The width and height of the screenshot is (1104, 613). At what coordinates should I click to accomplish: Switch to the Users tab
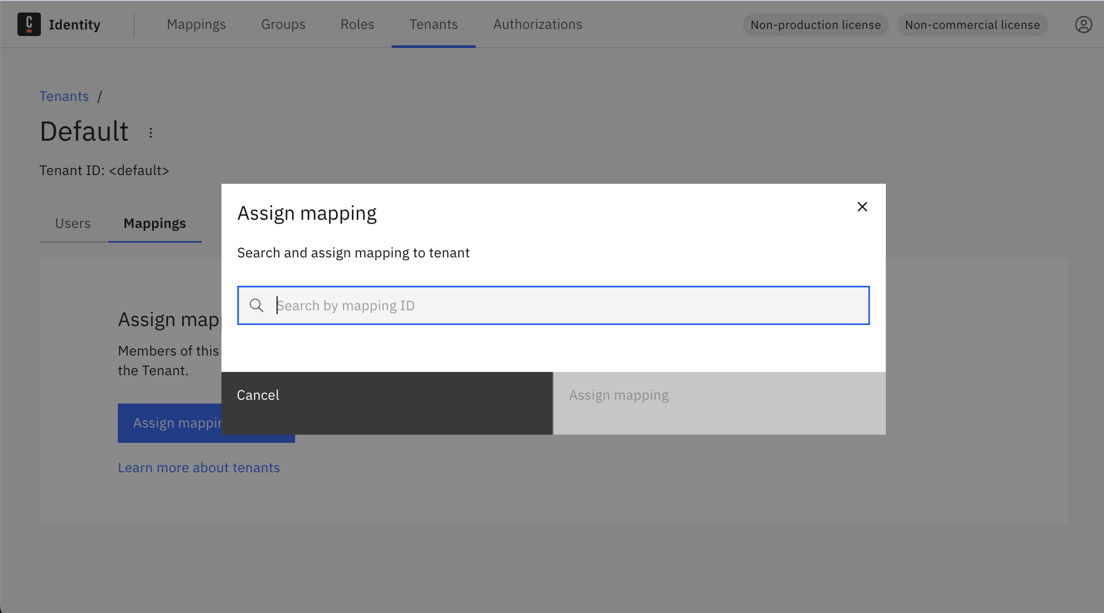[x=73, y=223]
